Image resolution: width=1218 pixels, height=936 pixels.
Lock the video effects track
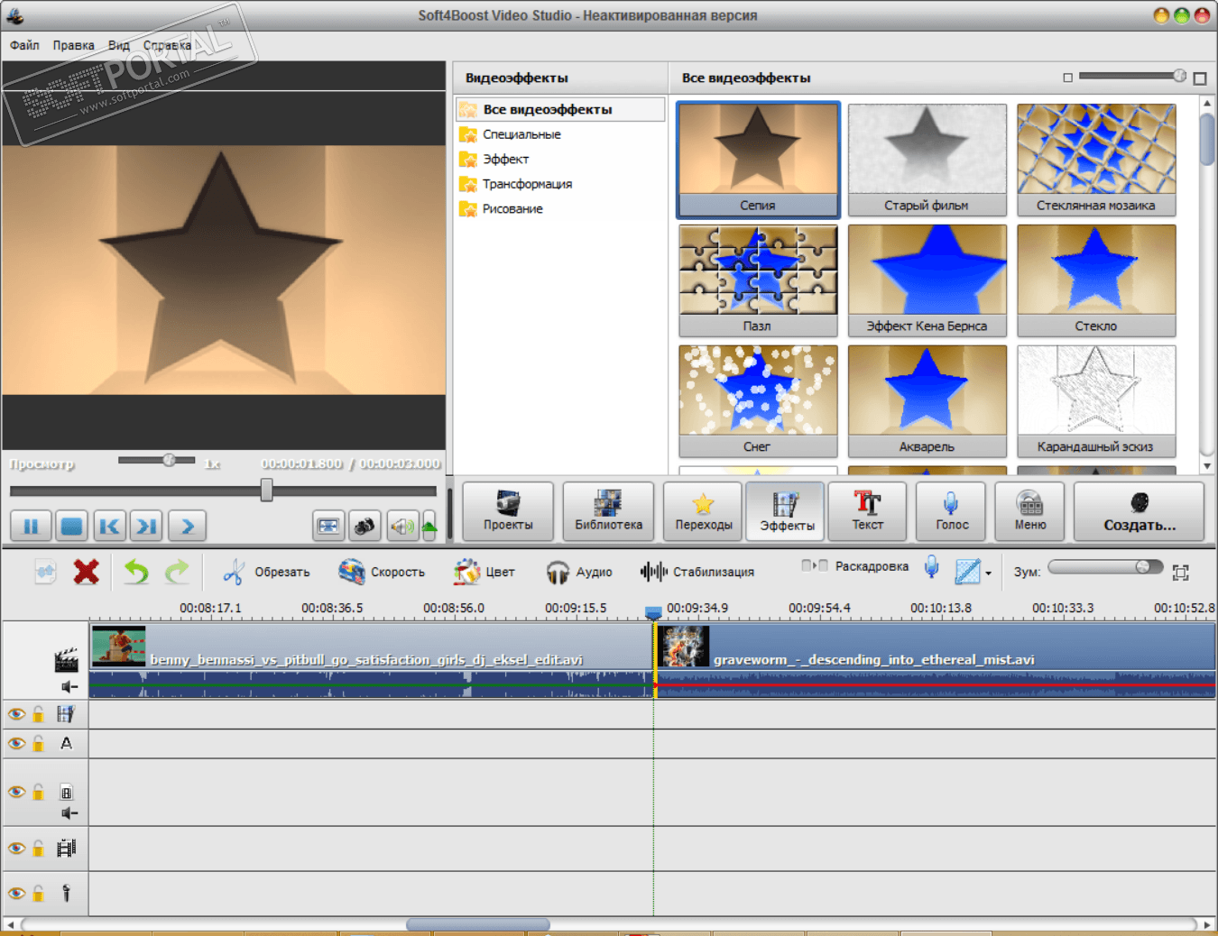pyautogui.click(x=39, y=715)
